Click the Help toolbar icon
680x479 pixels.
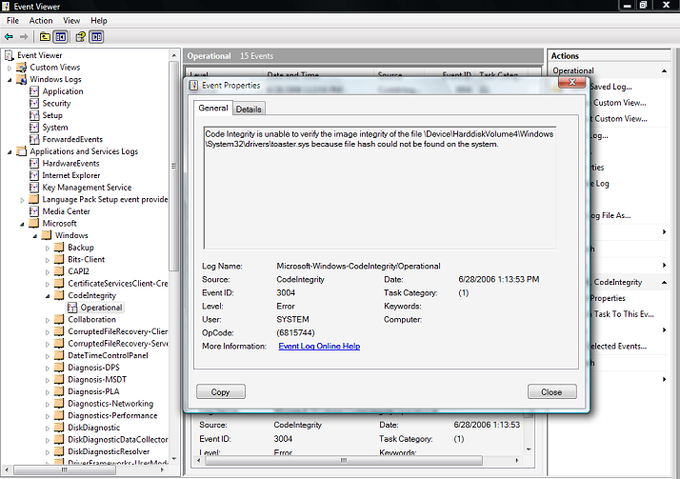[81, 37]
